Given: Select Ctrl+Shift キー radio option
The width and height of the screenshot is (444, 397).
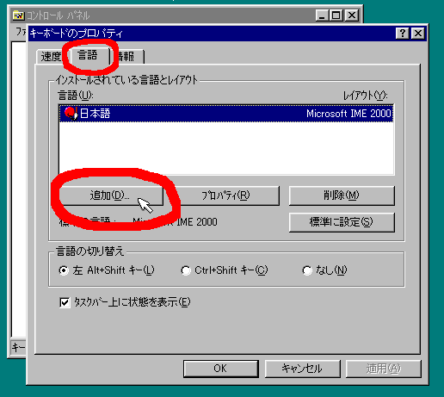Looking at the screenshot, I should [185, 270].
